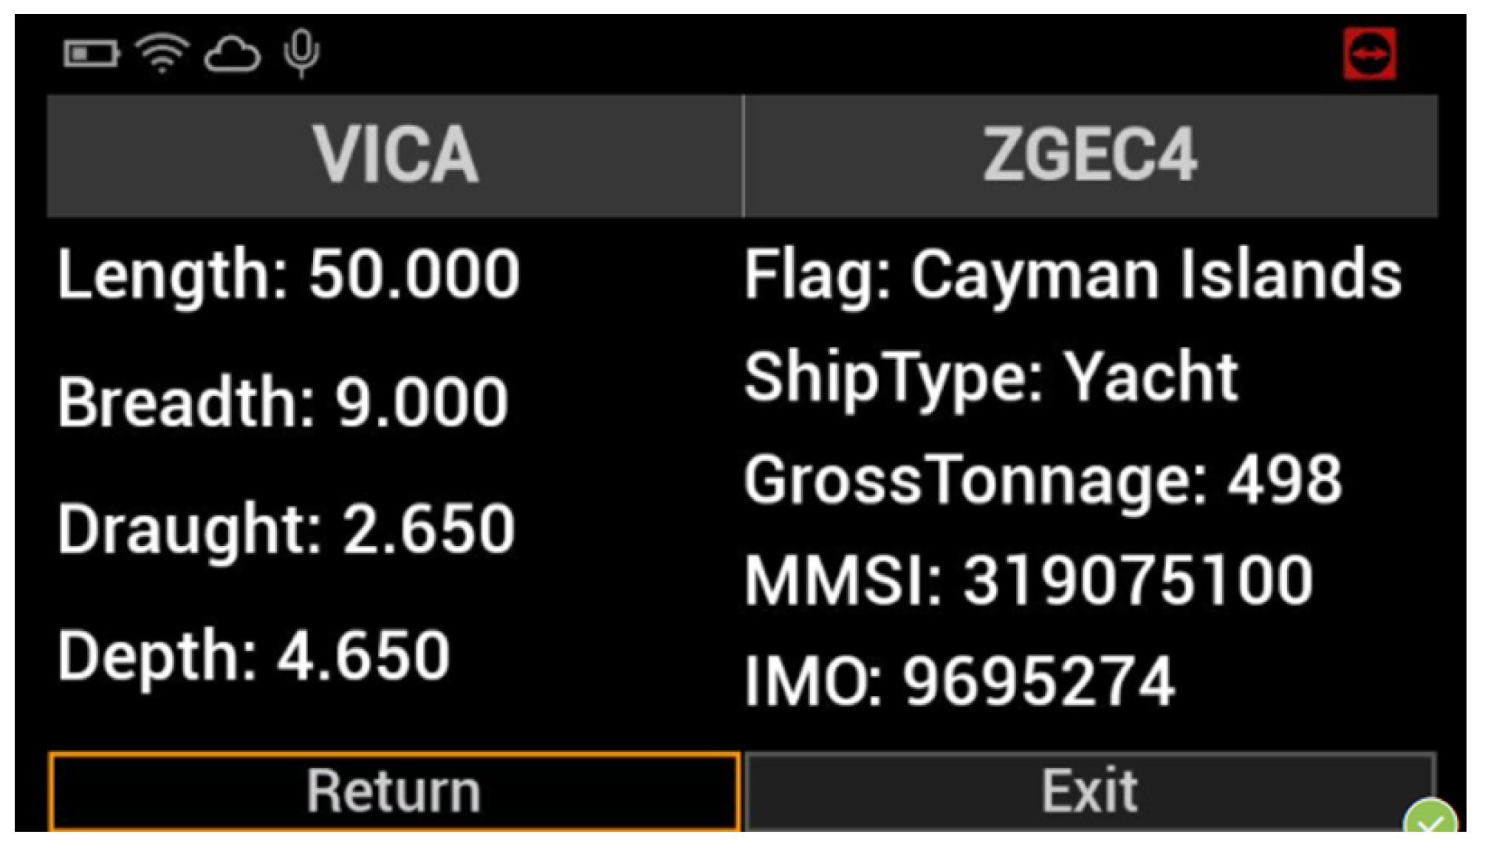
Task: Click the MMSI 319075100 entry
Action: (x=1028, y=581)
